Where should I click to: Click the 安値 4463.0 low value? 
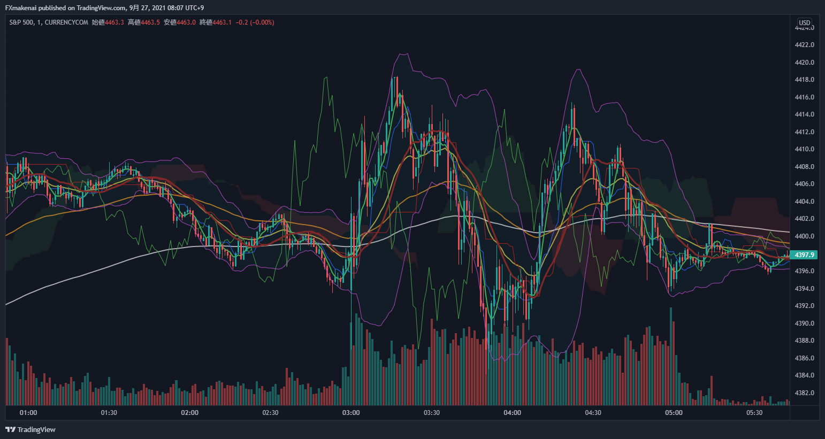180,22
